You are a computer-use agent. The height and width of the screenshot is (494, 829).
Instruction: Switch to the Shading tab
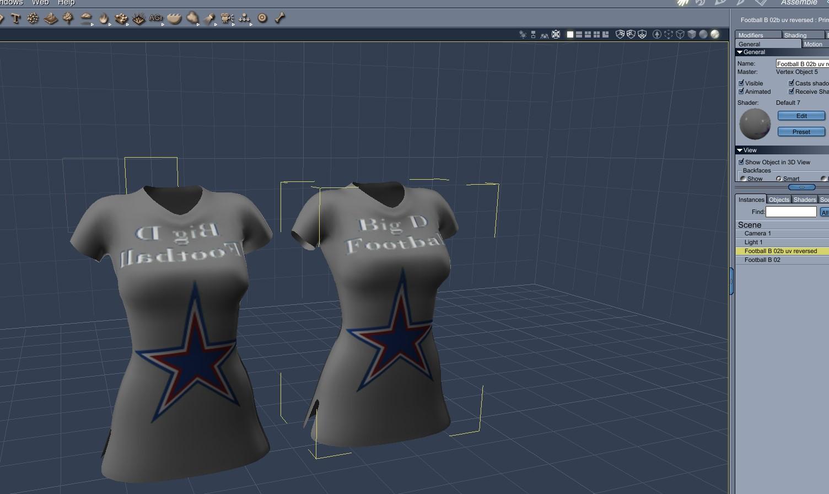coord(803,35)
